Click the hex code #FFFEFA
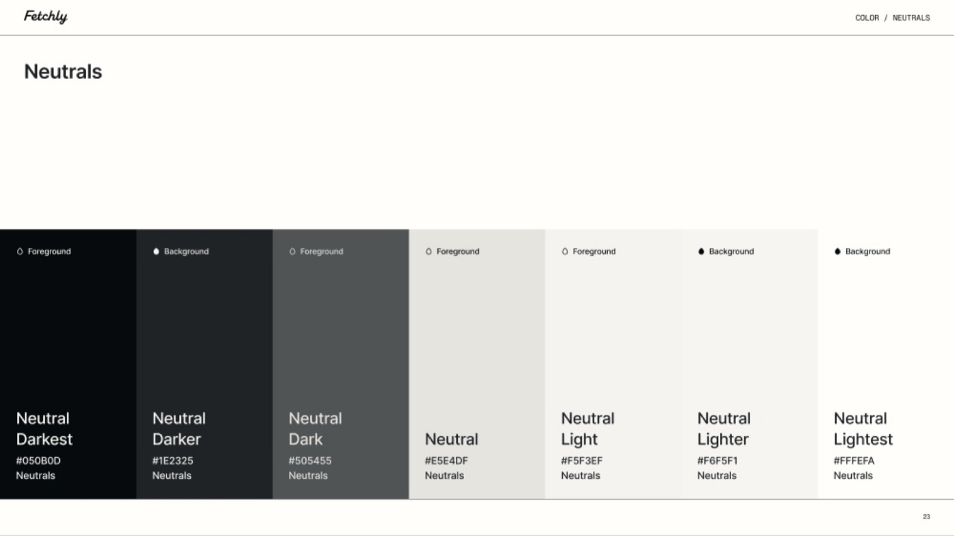This screenshot has height=536, width=954. tap(854, 460)
